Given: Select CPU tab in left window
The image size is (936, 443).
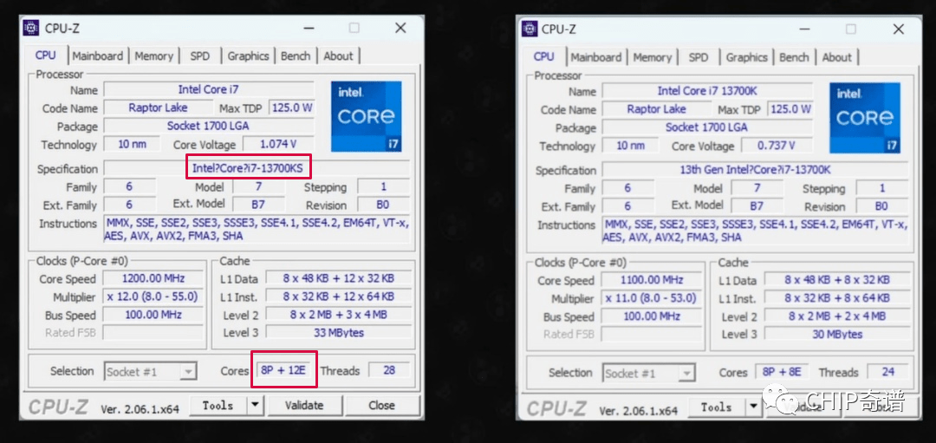Looking at the screenshot, I should 45,55.
